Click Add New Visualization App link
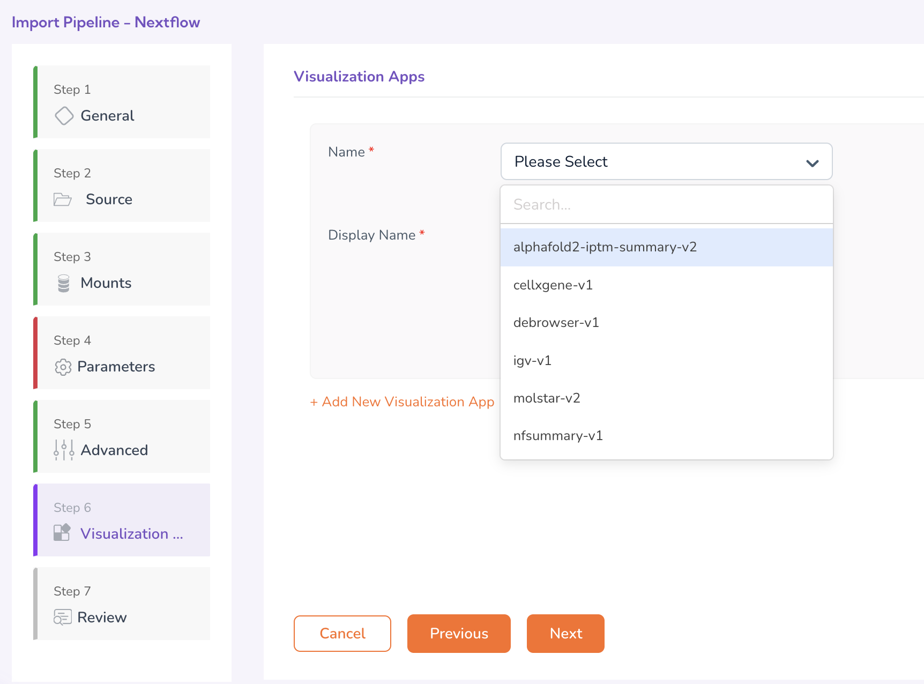 [x=403, y=402]
